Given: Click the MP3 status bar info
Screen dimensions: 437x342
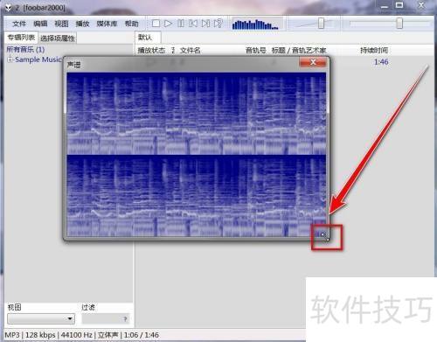Looking at the screenshot, I should (x=12, y=335).
